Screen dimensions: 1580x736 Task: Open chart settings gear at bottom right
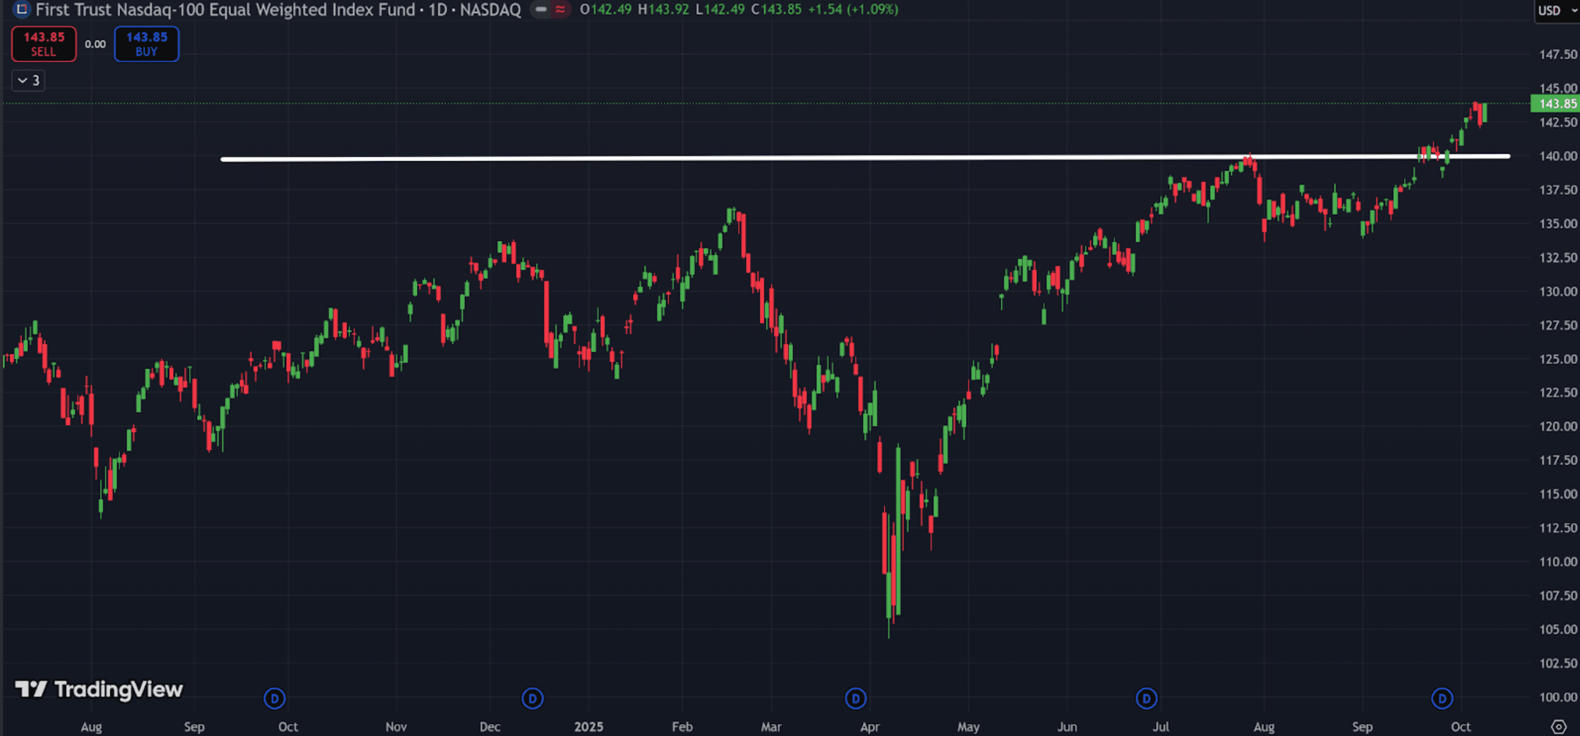point(1558,727)
